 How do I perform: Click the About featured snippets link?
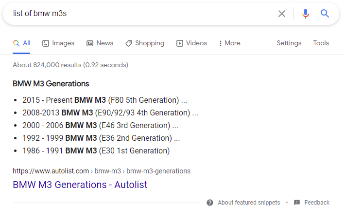249,203
